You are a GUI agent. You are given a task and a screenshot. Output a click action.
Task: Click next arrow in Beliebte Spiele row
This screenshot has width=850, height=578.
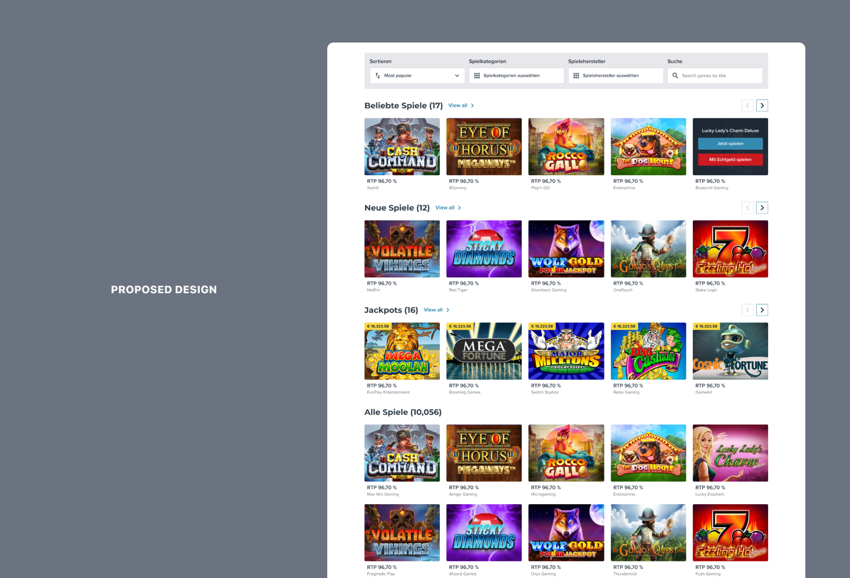[x=762, y=106]
